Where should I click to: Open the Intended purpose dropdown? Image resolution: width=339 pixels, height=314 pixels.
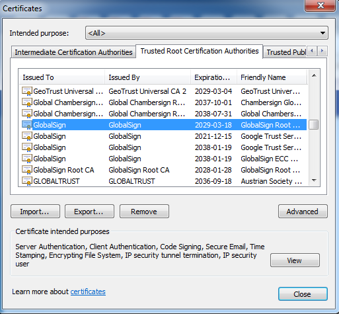(207, 33)
